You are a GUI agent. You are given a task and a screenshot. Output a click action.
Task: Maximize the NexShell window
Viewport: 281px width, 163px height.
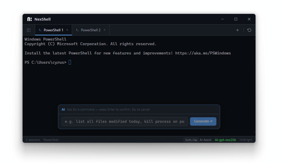click(236, 19)
